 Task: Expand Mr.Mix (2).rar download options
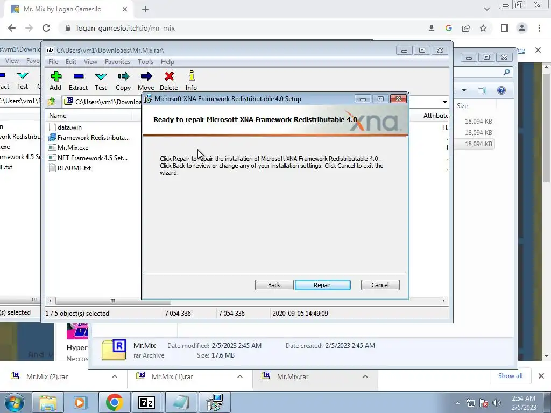(115, 376)
